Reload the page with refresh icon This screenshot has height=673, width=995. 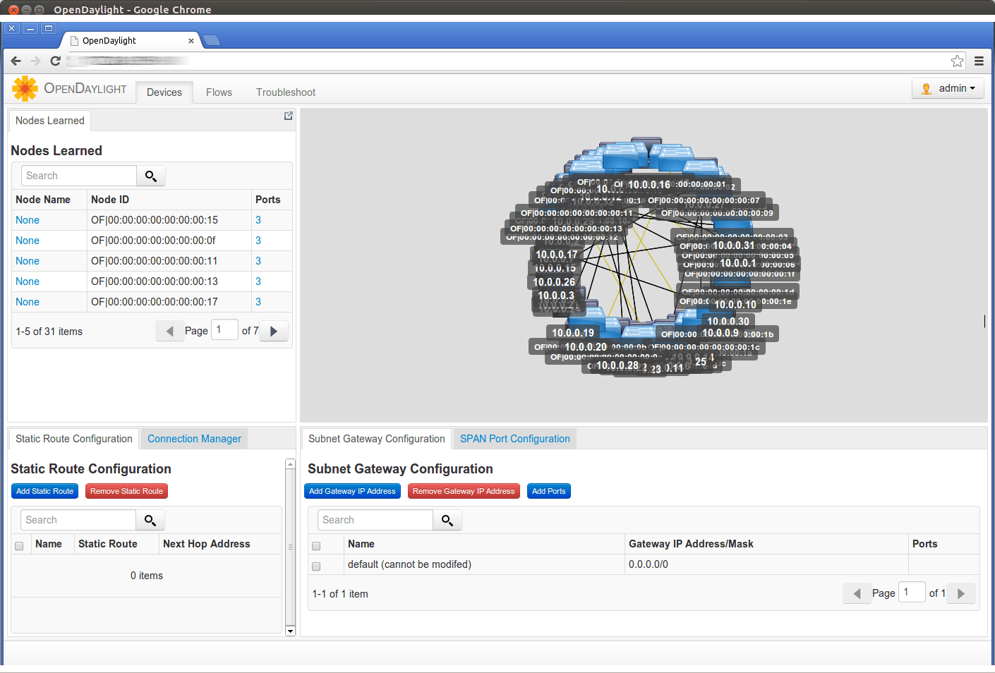pyautogui.click(x=55, y=61)
